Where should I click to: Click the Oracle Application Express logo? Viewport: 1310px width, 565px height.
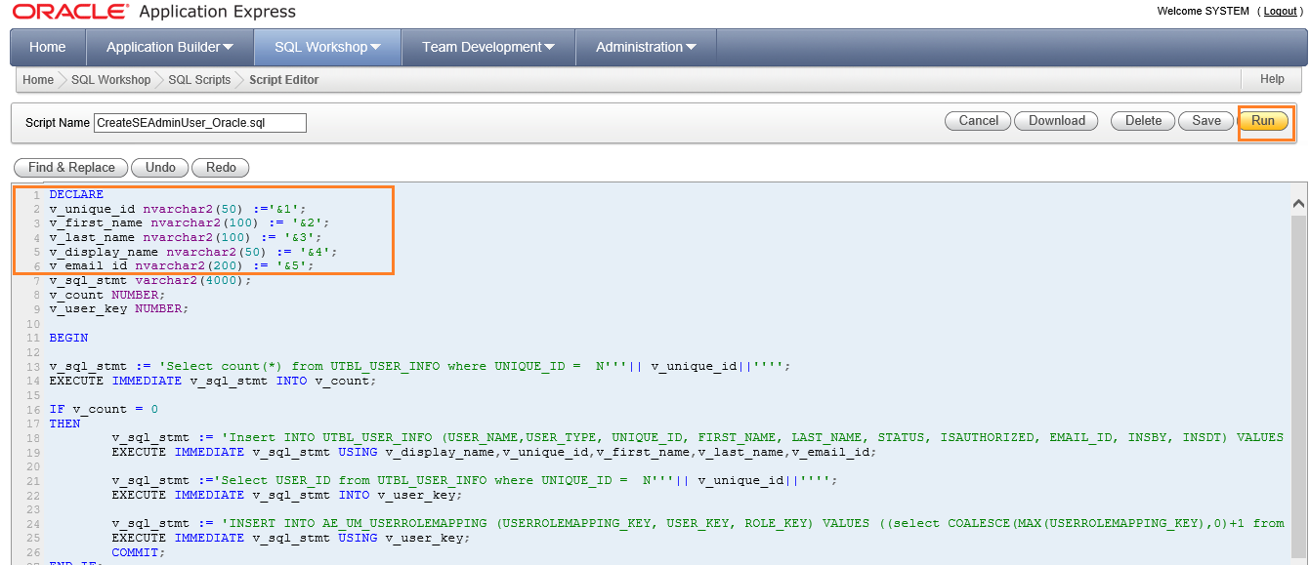pos(154,13)
